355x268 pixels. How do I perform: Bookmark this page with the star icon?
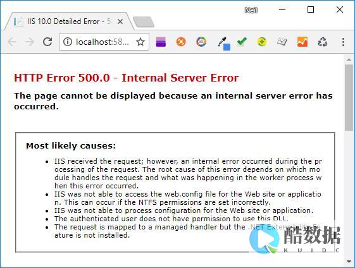coord(140,42)
